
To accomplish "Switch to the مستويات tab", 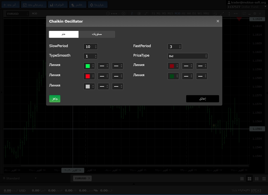I will click(x=97, y=34).
